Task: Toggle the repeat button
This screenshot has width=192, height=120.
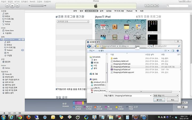Action: 15,113
